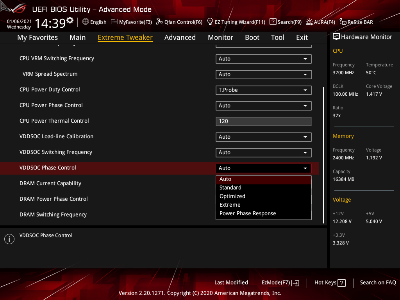Go to the Advanced tab
This screenshot has height=300, width=400.
point(180,37)
